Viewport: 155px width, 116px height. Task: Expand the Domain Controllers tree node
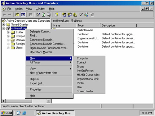click(8, 40)
